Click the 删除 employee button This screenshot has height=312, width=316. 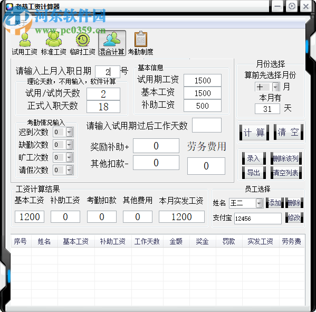(294, 203)
